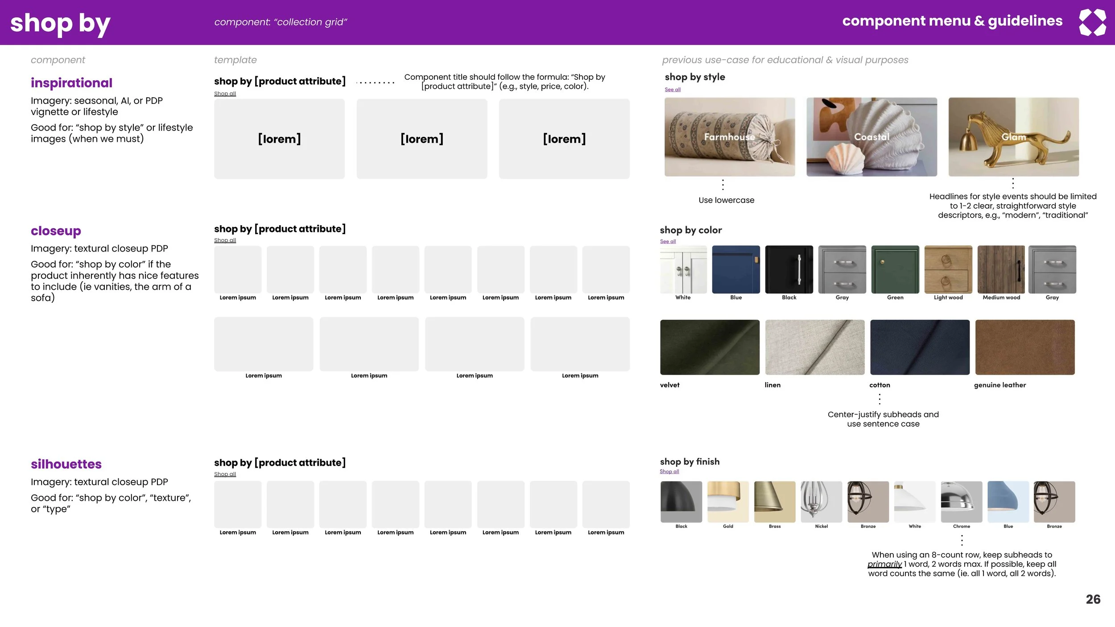Select the Coastal style image
Screen dimensions: 1115x627
tap(871, 137)
